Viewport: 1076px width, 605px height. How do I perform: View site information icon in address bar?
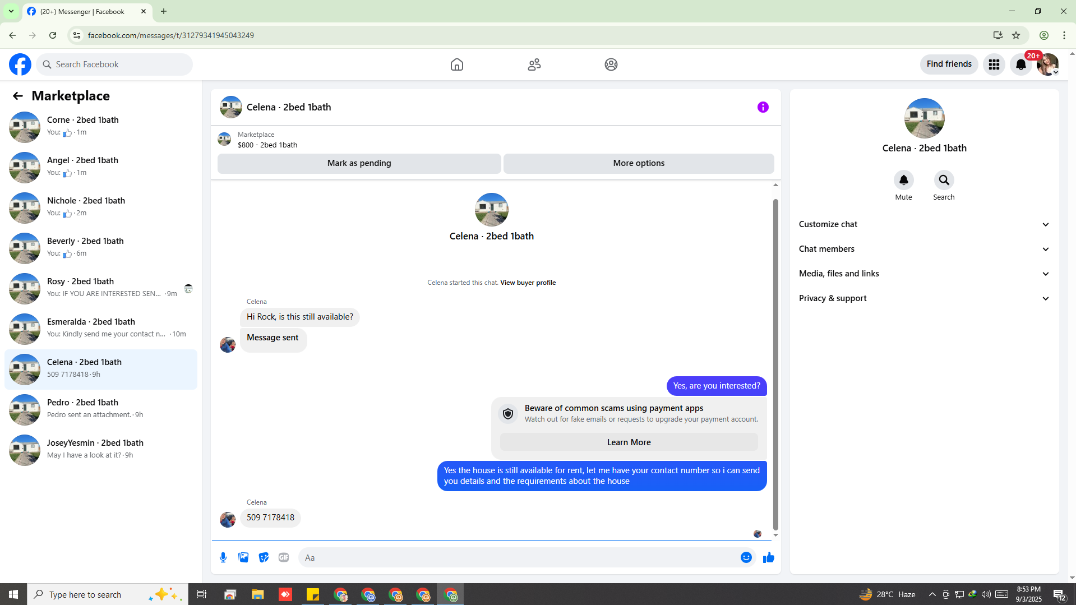[x=77, y=35]
